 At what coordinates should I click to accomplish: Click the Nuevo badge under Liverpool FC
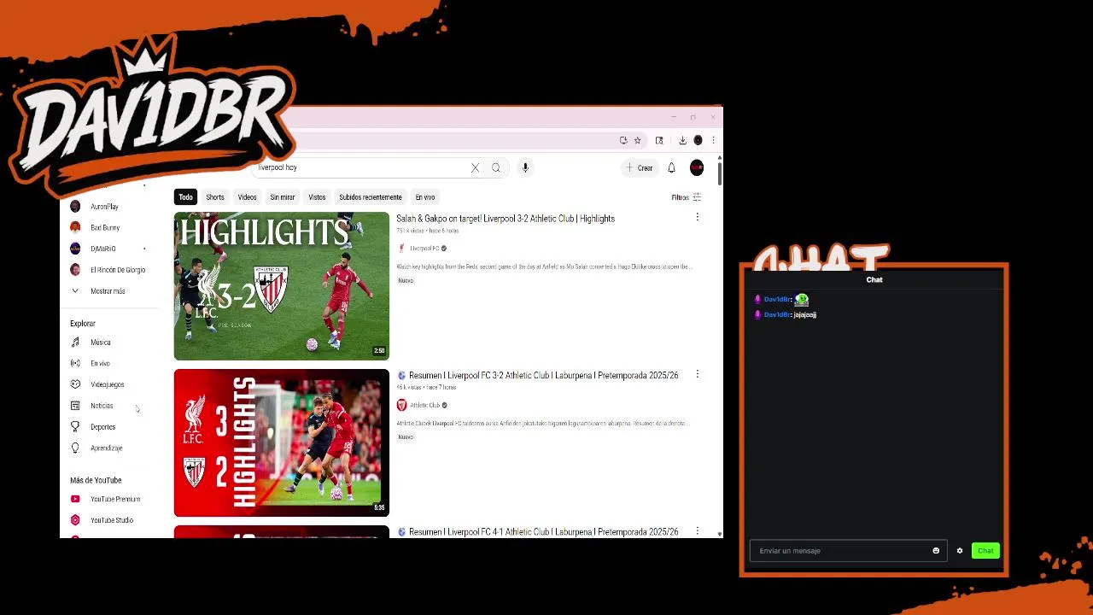click(x=406, y=280)
